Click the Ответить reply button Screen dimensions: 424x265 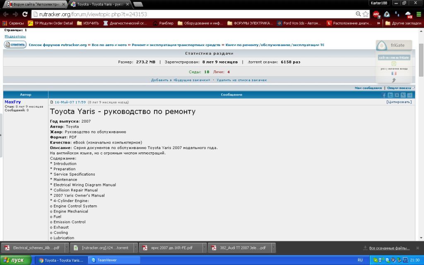(x=15, y=45)
